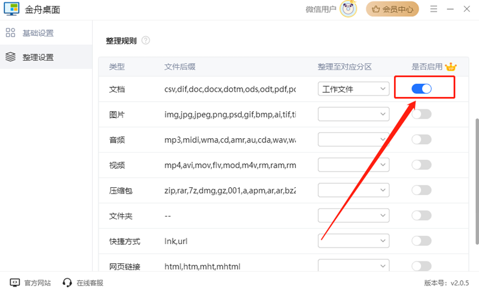Open the partition dropdown for 音频 row
This screenshot has height=292, width=479.
(353, 139)
